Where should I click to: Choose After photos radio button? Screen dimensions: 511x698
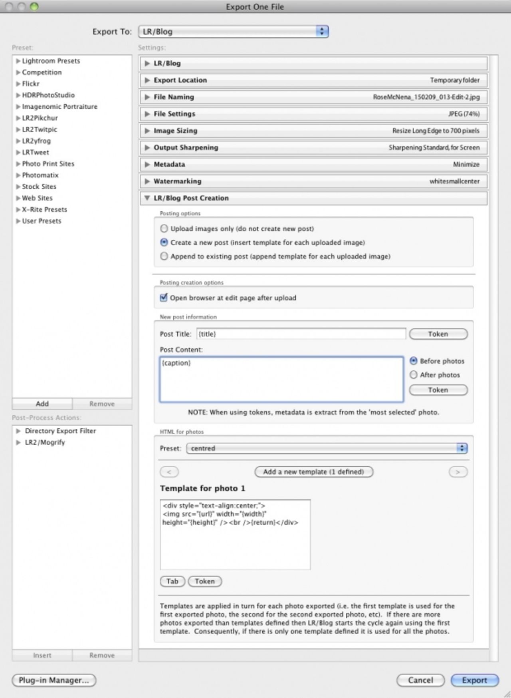pos(414,375)
